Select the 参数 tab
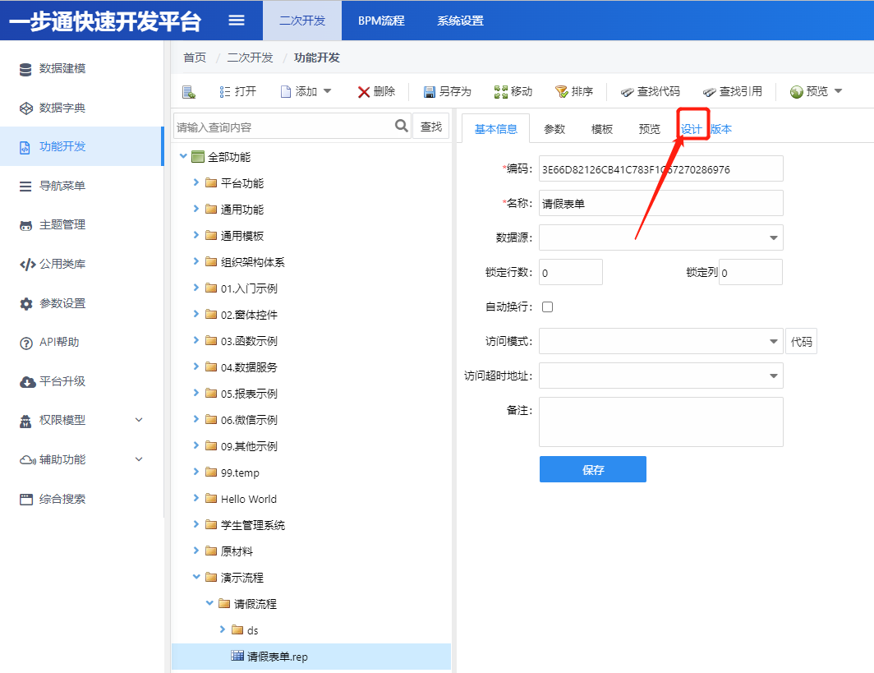This screenshot has width=874, height=673. [x=554, y=129]
